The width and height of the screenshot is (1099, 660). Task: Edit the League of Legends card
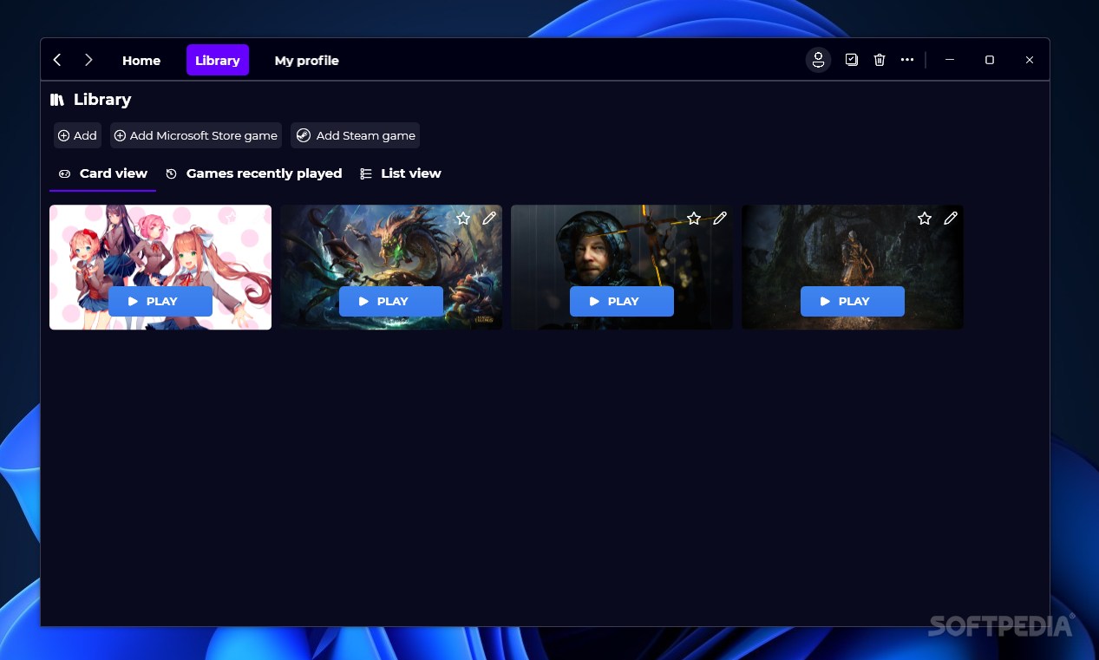(489, 219)
